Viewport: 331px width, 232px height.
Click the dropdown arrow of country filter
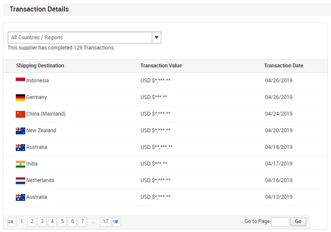click(157, 38)
